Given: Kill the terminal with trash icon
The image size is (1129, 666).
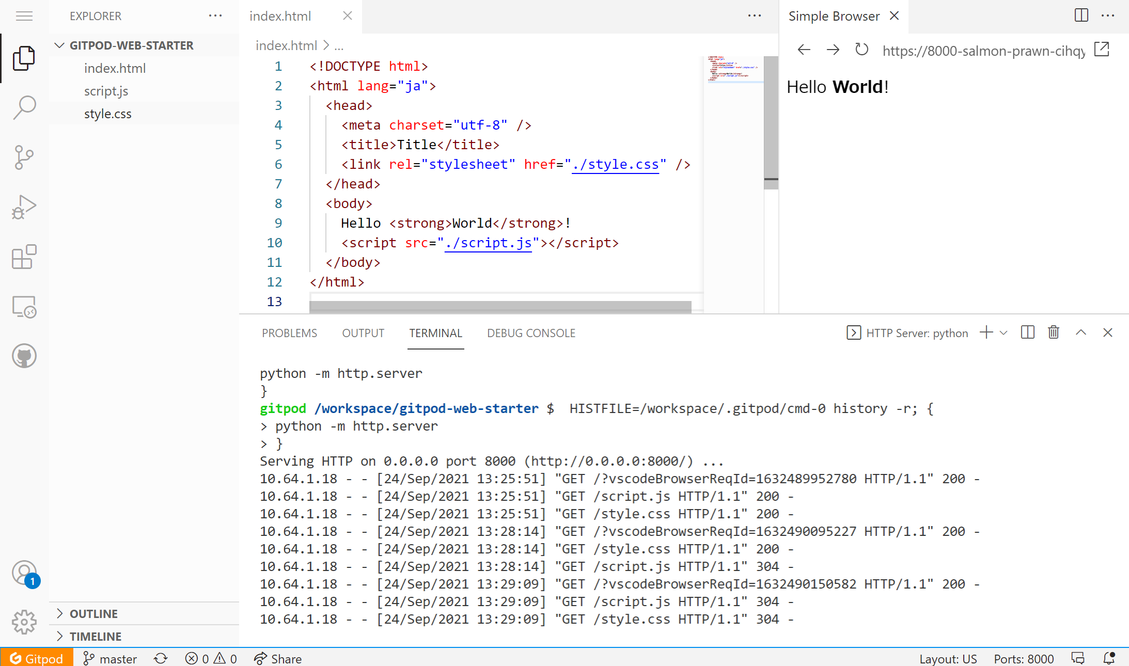Looking at the screenshot, I should [1054, 332].
